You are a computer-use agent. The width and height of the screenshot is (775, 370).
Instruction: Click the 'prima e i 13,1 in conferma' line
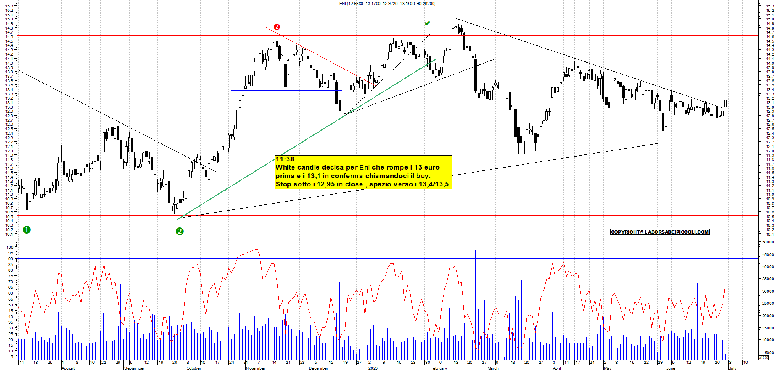pos(353,176)
